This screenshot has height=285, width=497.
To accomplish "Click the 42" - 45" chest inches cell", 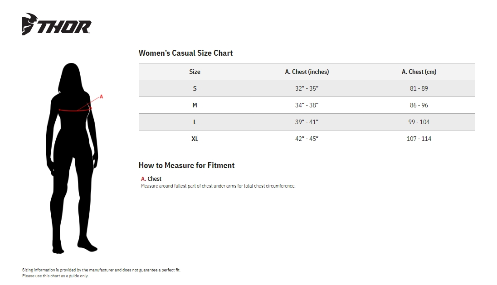I will [x=307, y=139].
